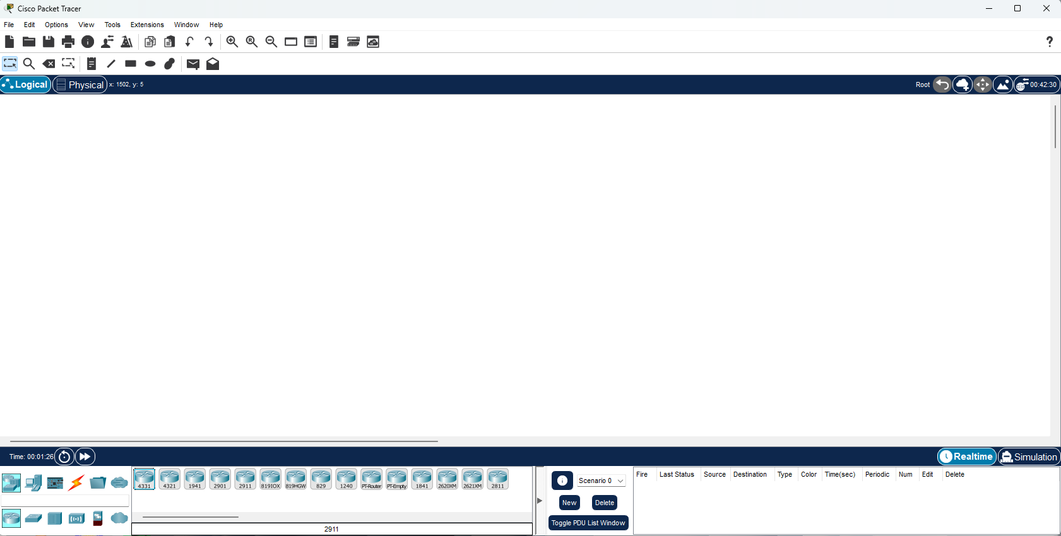Image resolution: width=1061 pixels, height=536 pixels.
Task: Select the Draw Freeform tool
Action: pos(170,64)
